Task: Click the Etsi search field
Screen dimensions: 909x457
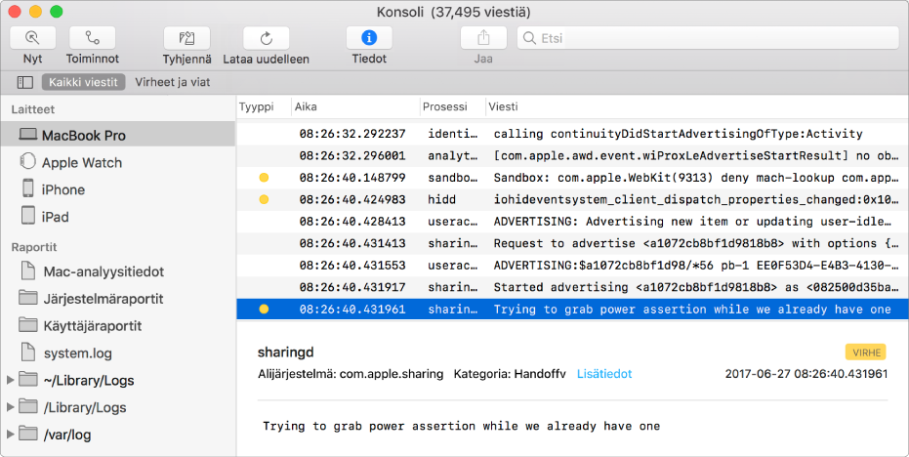Action: point(708,38)
